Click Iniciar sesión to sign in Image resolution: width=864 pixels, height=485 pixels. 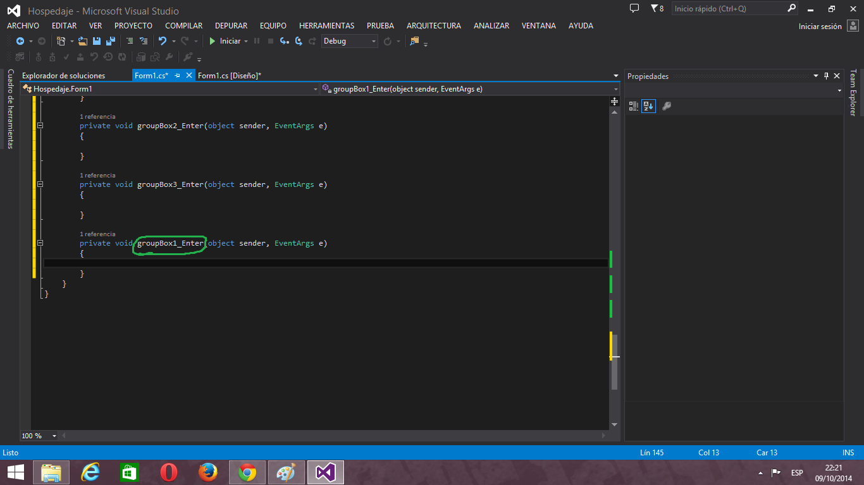821,26
